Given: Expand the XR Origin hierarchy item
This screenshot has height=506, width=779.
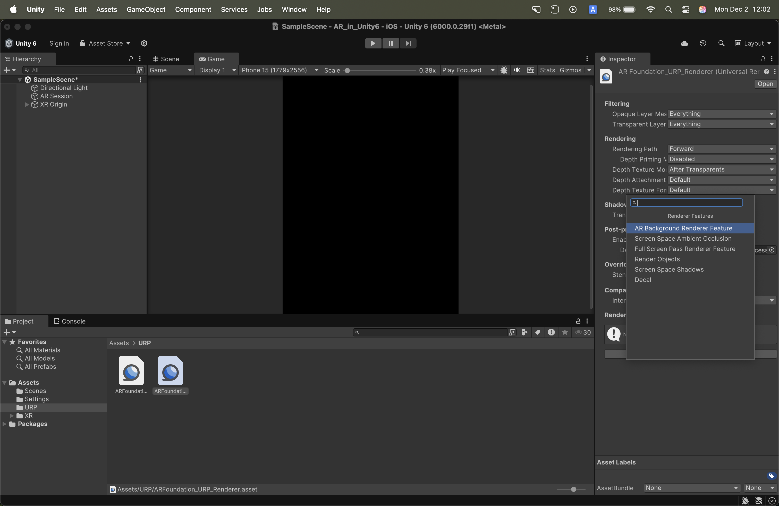Looking at the screenshot, I should pos(27,104).
